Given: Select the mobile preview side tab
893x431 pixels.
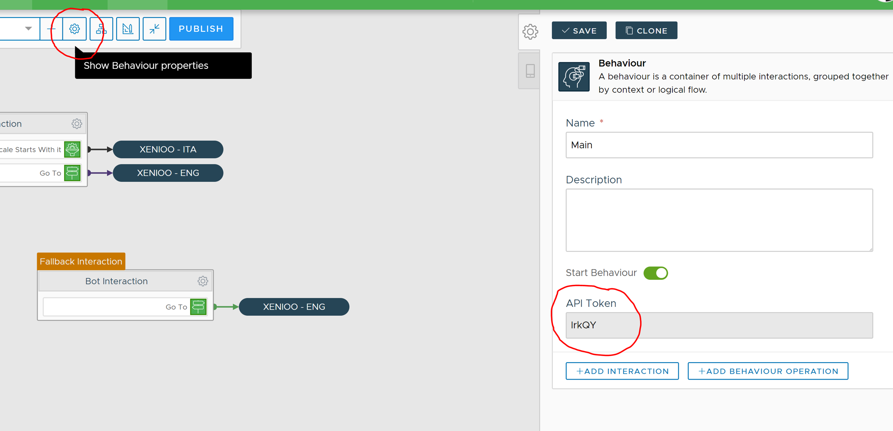Looking at the screenshot, I should (x=530, y=71).
